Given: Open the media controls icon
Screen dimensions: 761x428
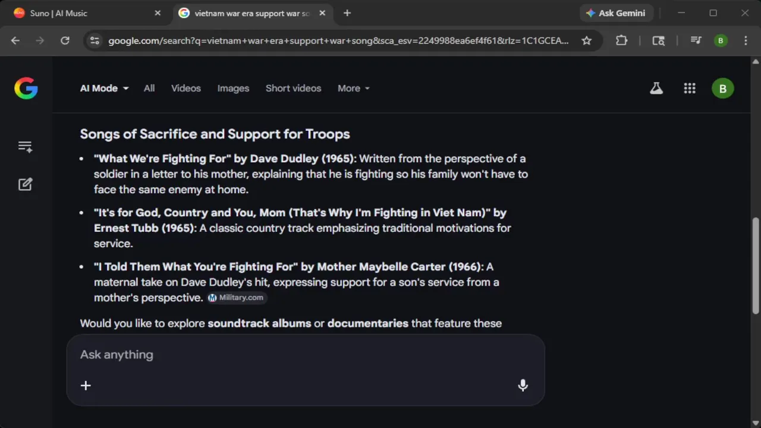Looking at the screenshot, I should [x=696, y=40].
